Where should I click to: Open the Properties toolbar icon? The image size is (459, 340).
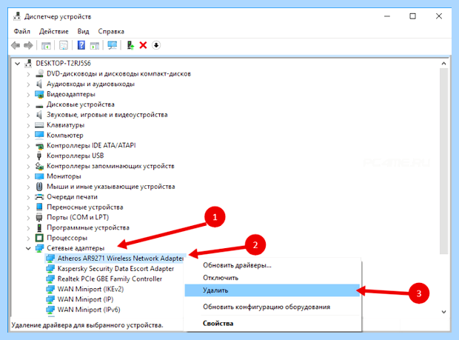tap(64, 45)
